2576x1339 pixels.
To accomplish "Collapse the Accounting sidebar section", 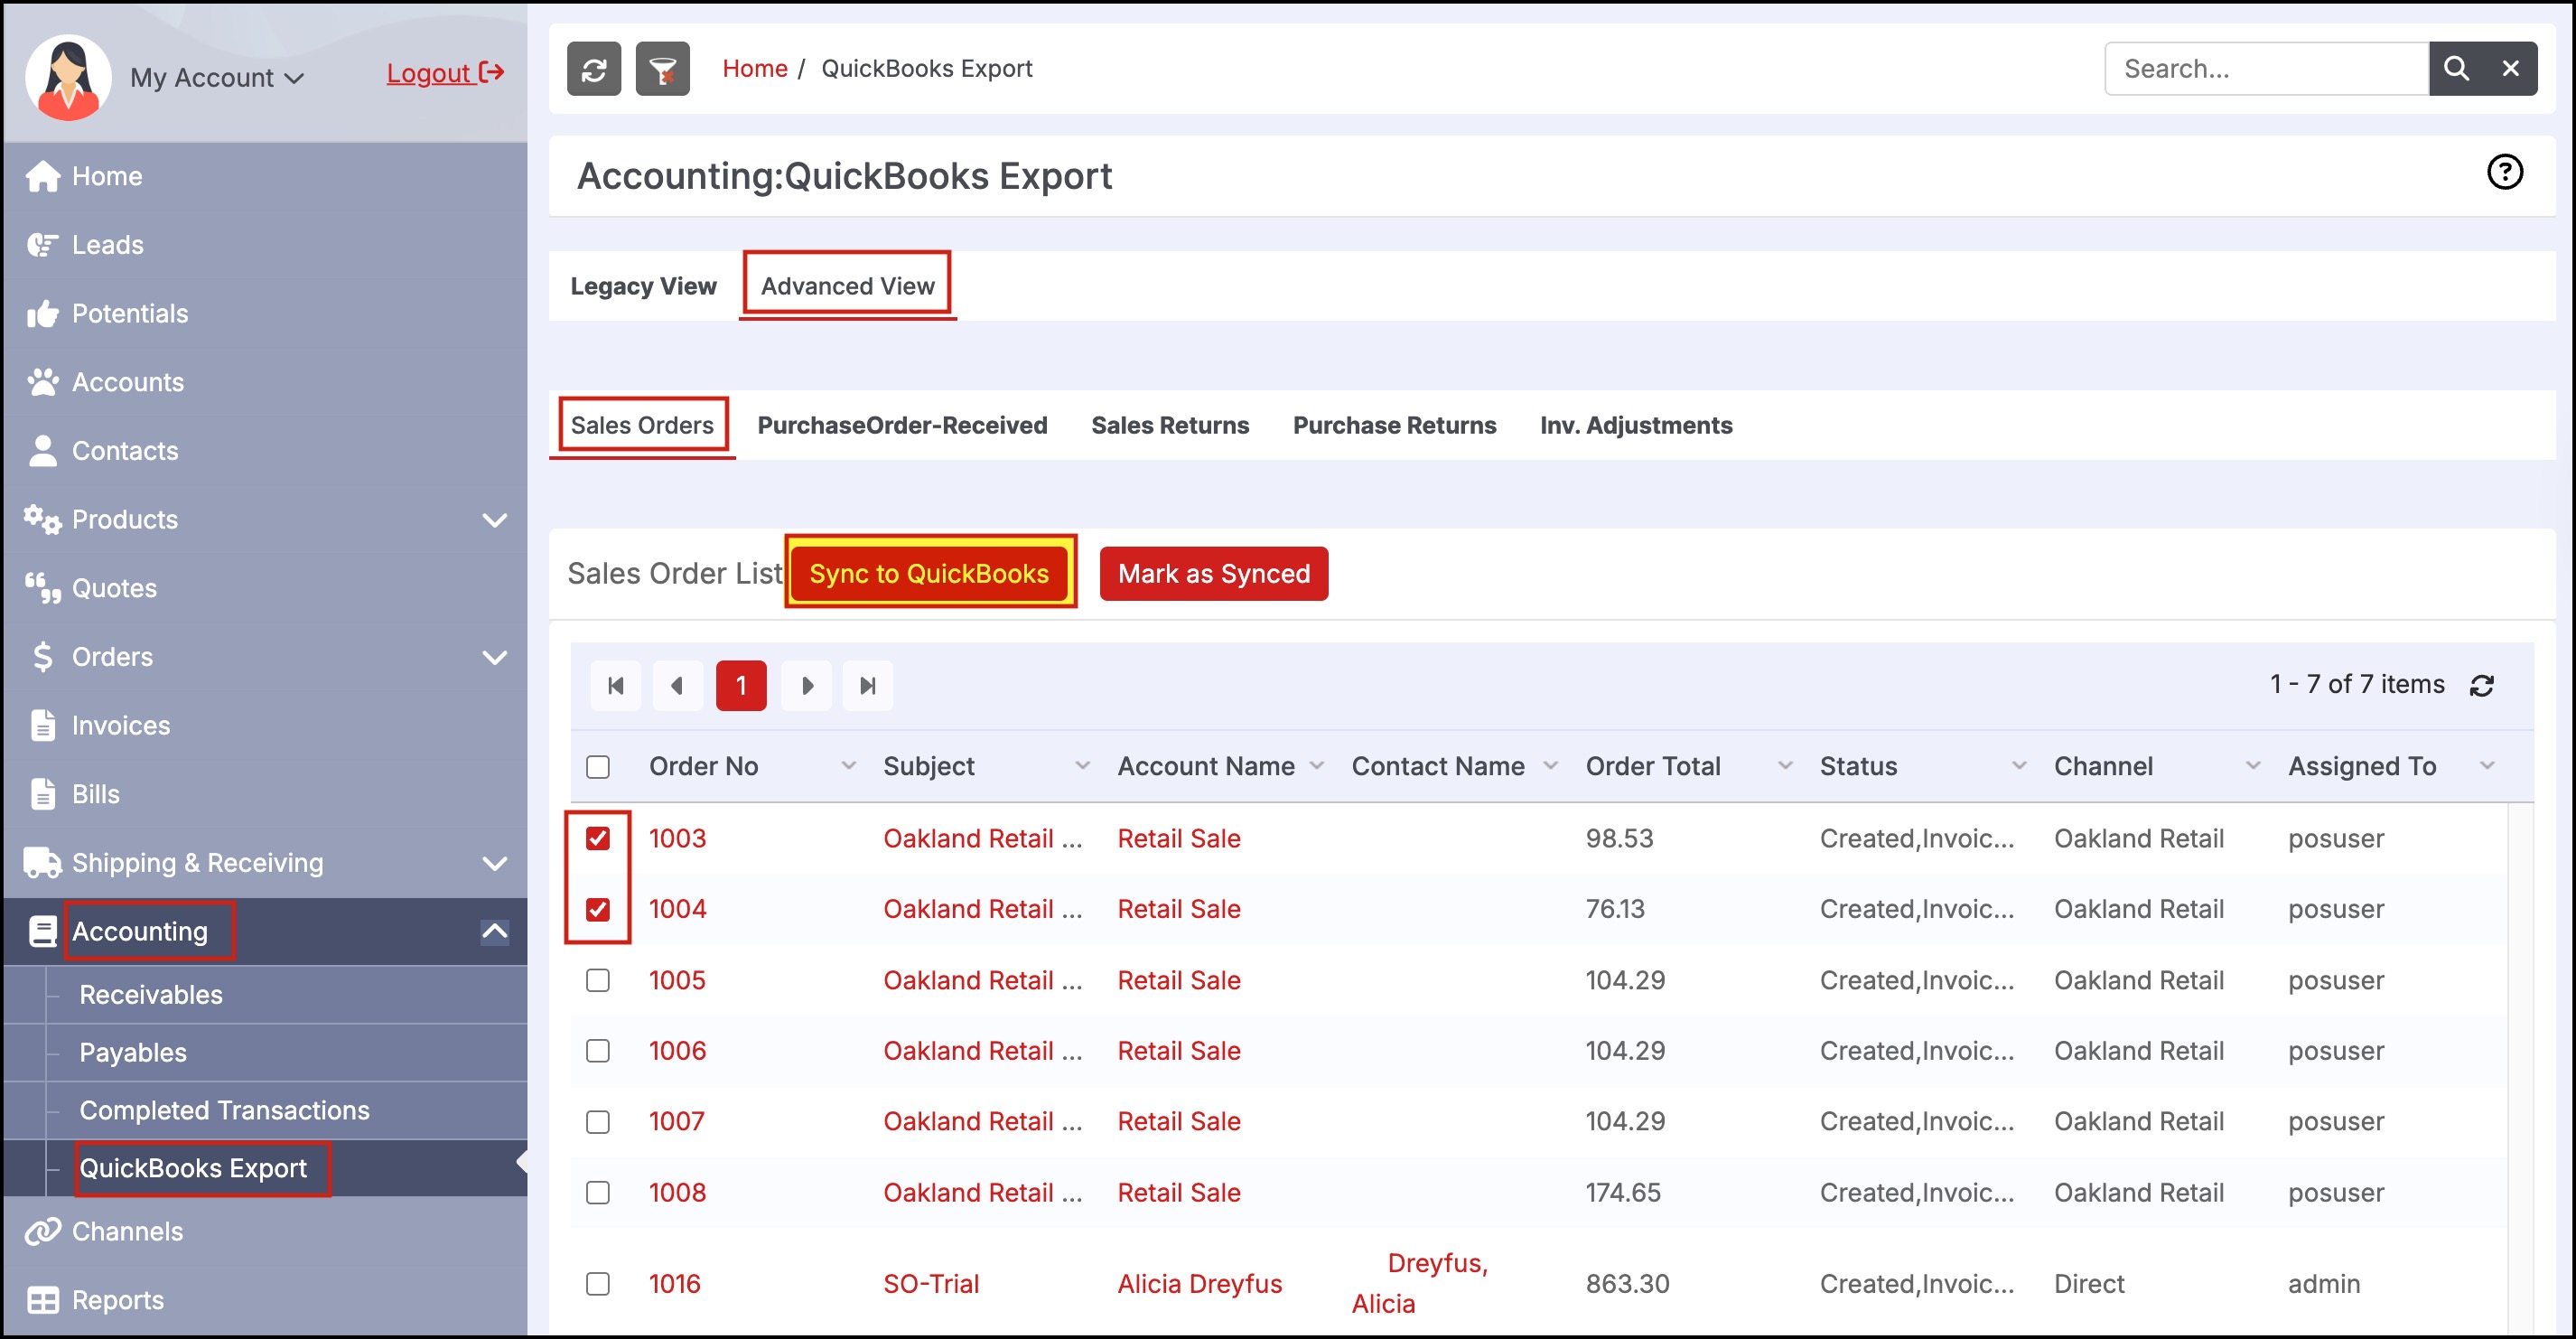I will click(494, 931).
